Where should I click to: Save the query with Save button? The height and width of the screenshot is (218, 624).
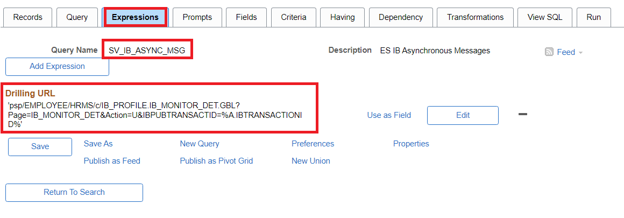40,147
